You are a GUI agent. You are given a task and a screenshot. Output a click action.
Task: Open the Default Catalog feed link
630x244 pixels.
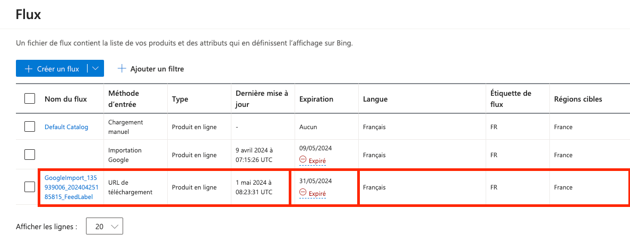point(66,127)
